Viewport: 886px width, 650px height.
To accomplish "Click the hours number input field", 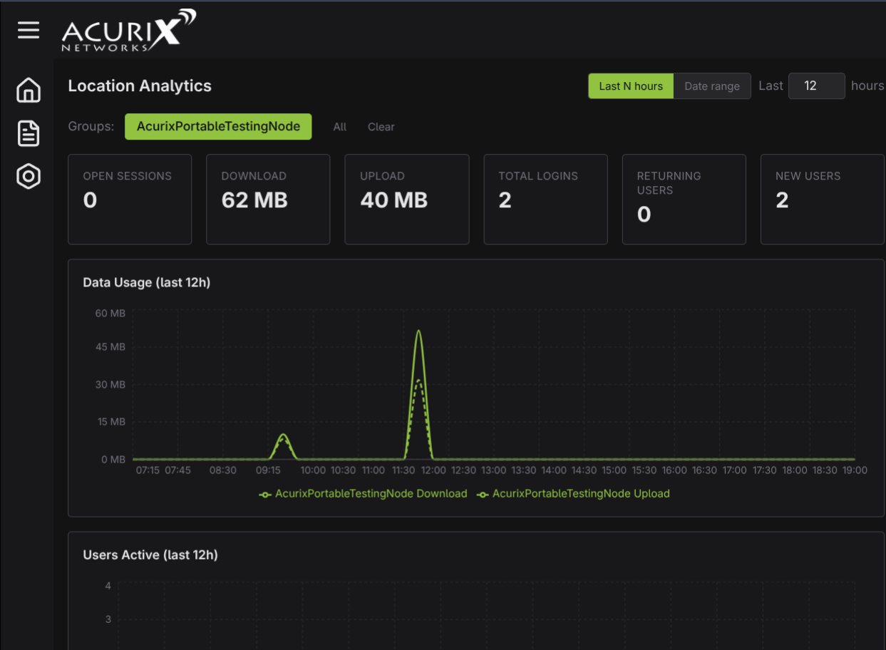I will [x=816, y=86].
